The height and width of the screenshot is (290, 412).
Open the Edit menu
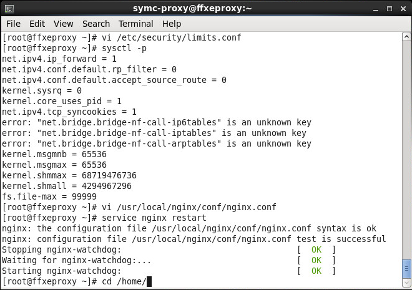[36, 24]
